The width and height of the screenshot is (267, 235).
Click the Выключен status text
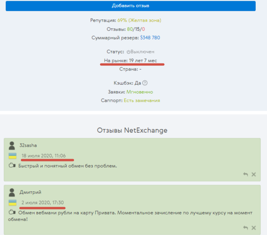pyautogui.click(x=142, y=51)
